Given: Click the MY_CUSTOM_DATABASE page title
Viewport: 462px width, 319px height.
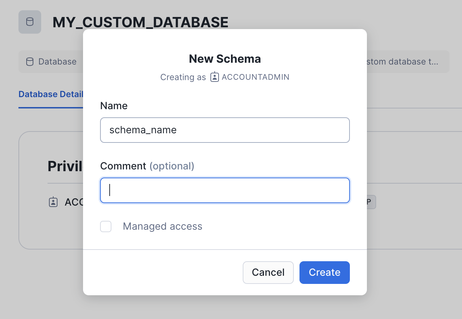Looking at the screenshot, I should pyautogui.click(x=140, y=22).
